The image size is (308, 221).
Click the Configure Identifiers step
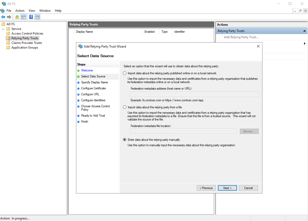point(93,100)
